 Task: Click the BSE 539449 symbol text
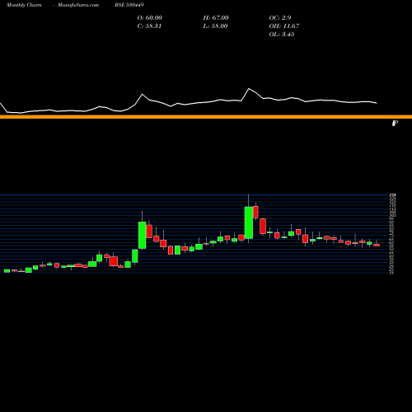129,5
